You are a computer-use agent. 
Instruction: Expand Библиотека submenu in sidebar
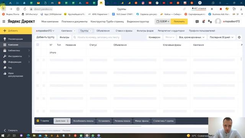(29, 51)
